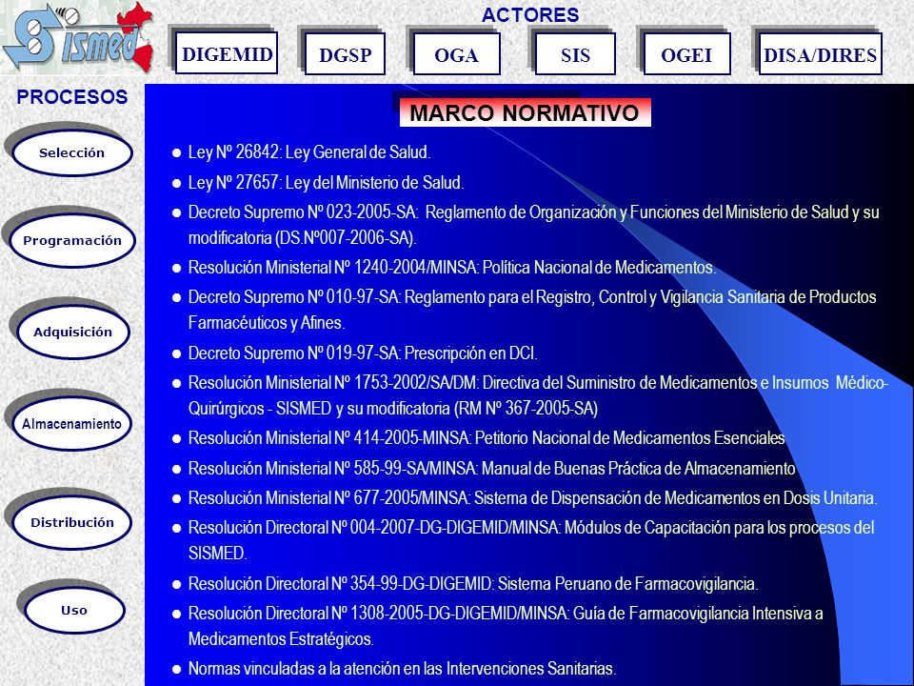This screenshot has width=914, height=686.
Task: Click 'Normas vinculadas a la atención' entry
Action: point(402,669)
